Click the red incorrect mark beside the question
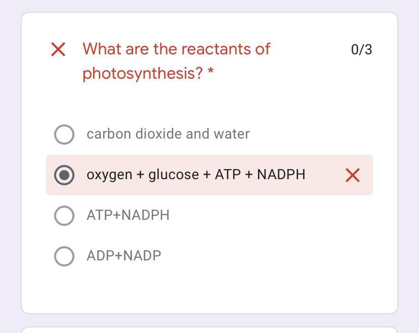 [x=58, y=50]
